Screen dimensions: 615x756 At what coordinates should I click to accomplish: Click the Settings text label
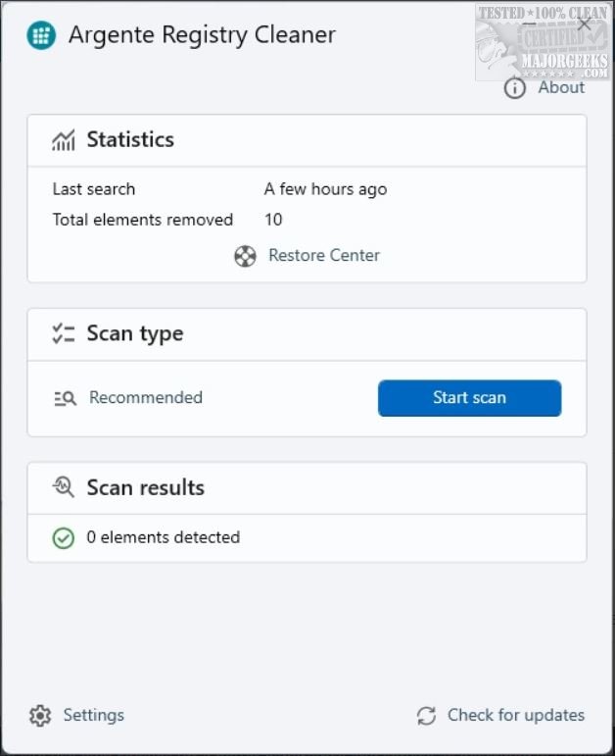tap(94, 715)
